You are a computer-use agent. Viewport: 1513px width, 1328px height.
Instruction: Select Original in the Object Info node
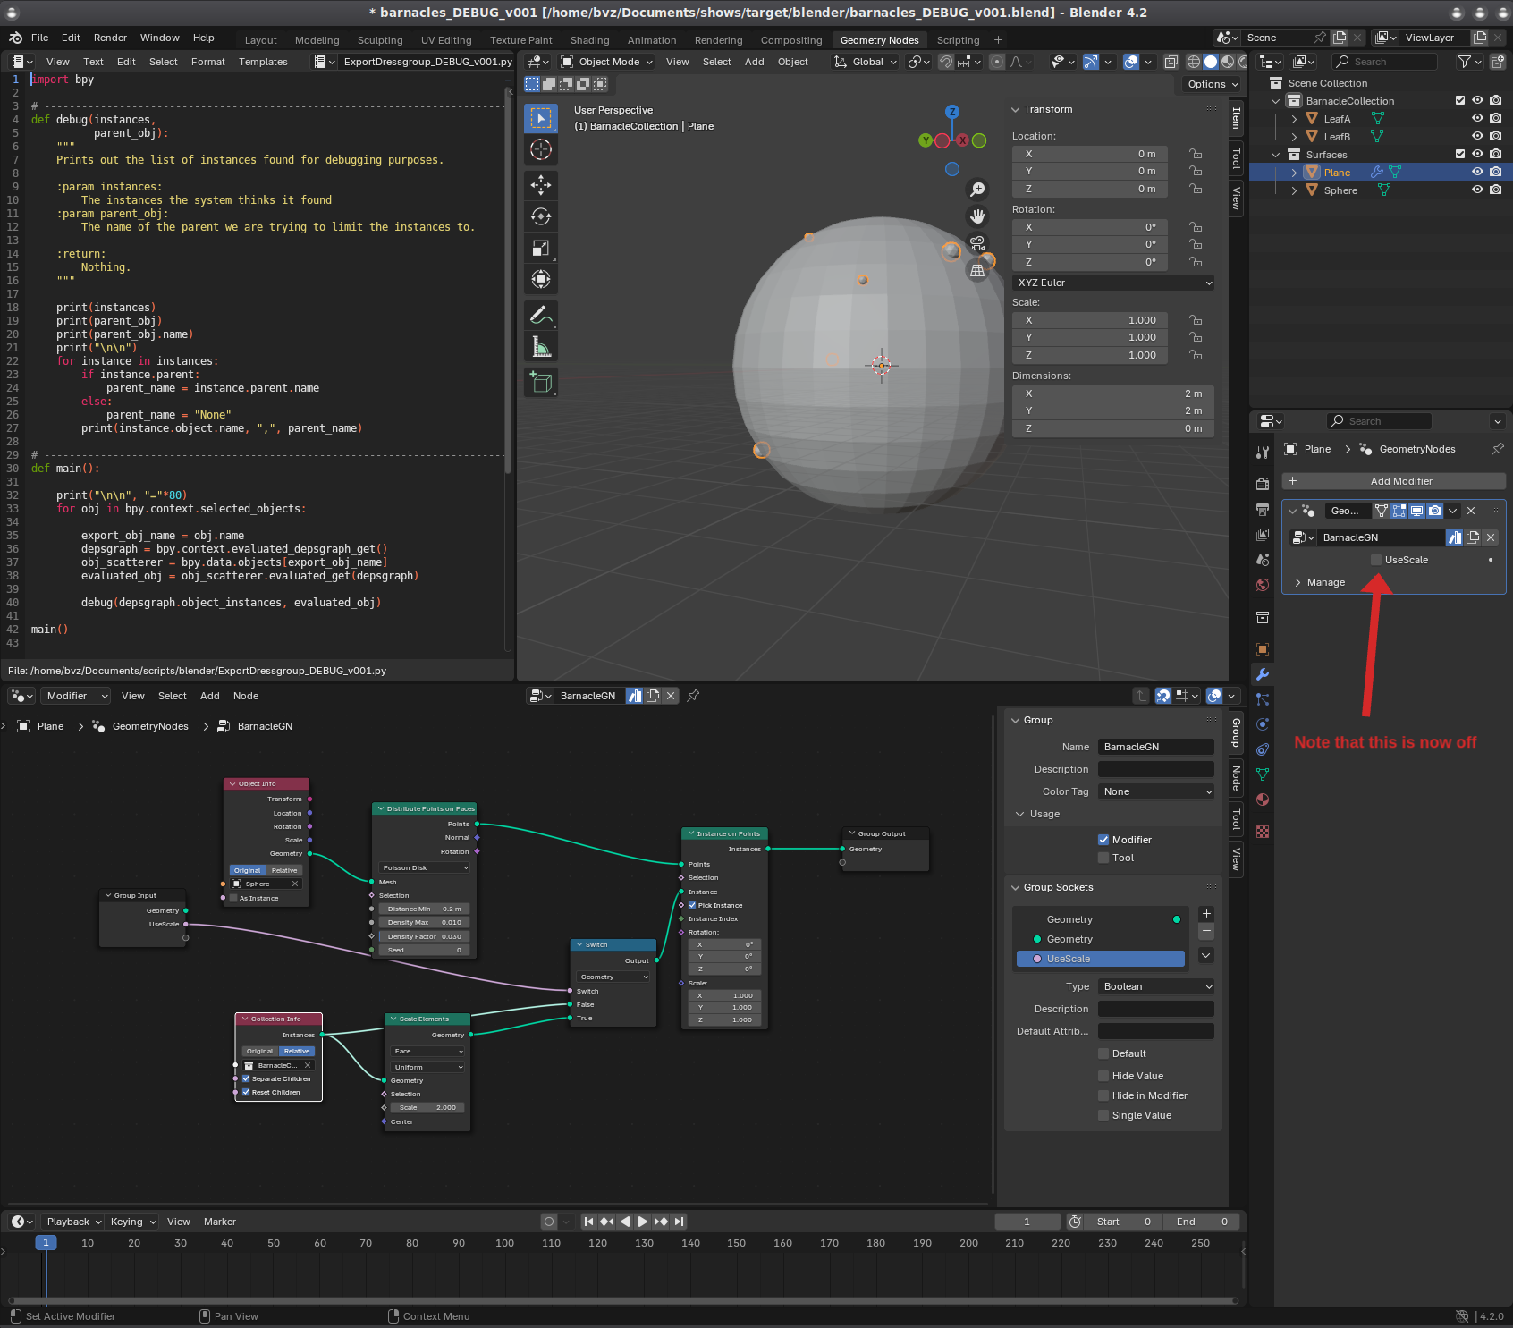(x=248, y=870)
